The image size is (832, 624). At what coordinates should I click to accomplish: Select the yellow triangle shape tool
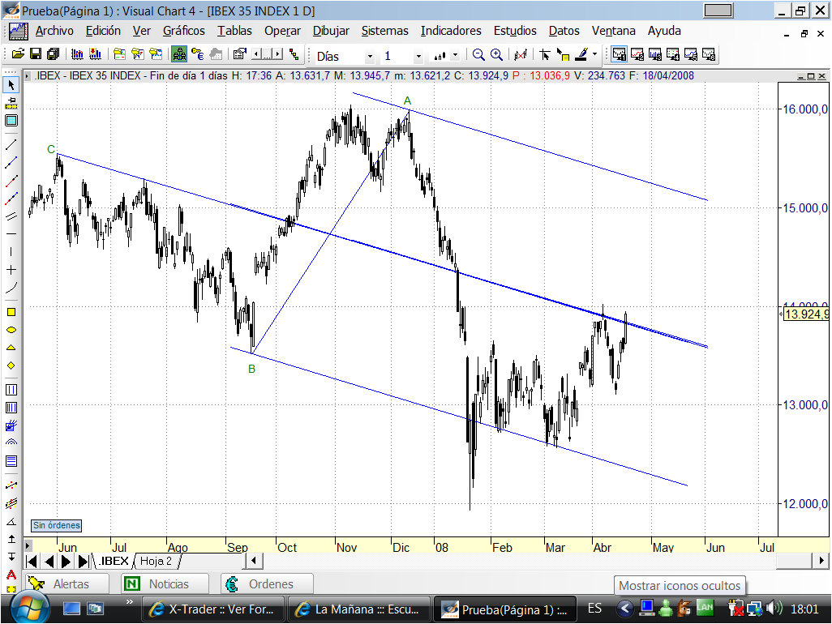click(11, 348)
